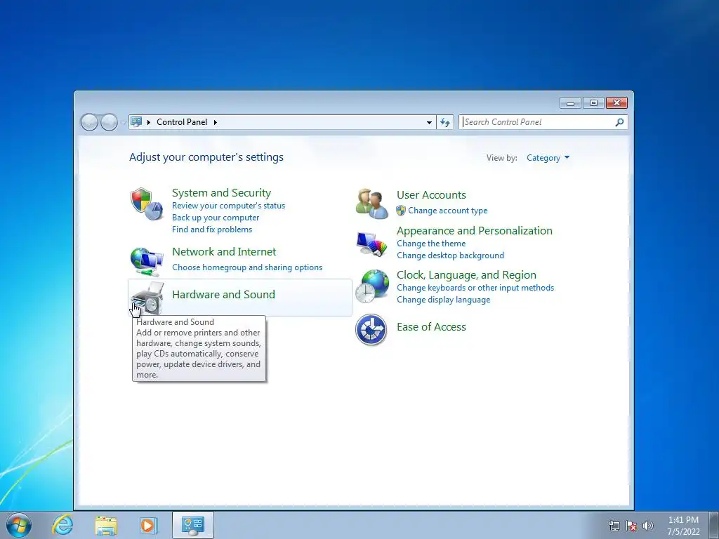Maximize the Control Panel window

(593, 103)
